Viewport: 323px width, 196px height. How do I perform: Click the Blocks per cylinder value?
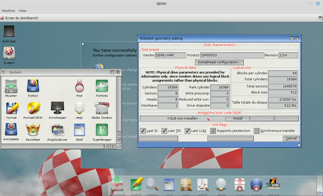click(x=283, y=73)
